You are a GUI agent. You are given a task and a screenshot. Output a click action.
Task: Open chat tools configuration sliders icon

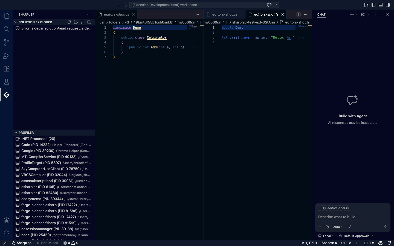click(x=350, y=227)
